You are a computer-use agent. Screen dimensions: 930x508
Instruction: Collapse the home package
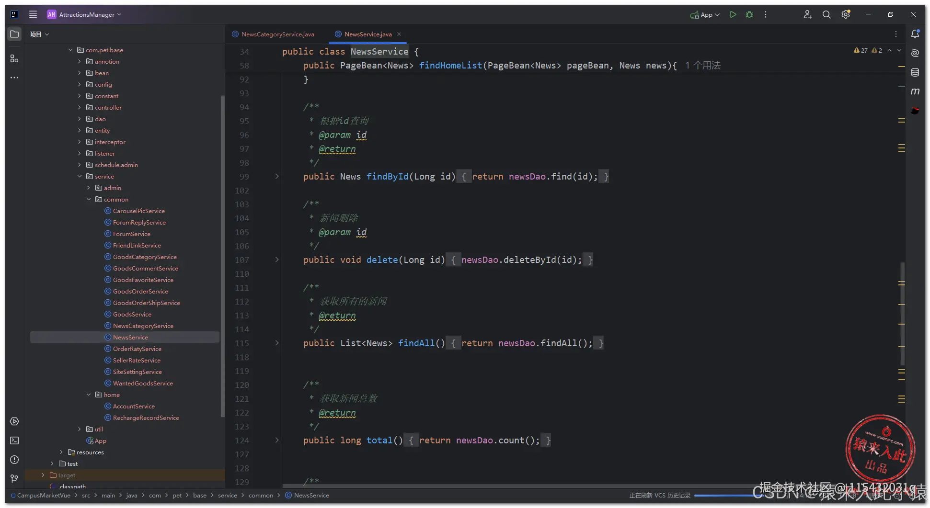[89, 395]
